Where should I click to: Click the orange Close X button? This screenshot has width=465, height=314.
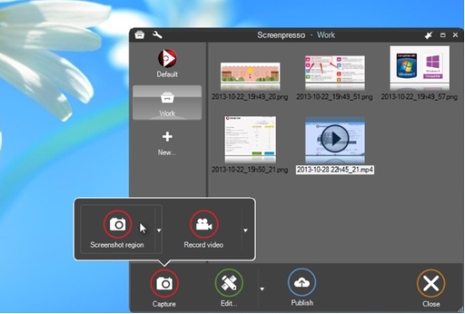pos(431,284)
